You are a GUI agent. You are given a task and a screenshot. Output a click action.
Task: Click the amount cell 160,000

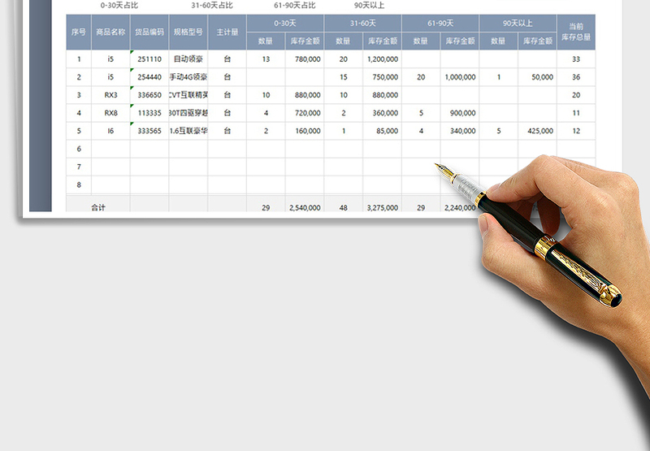pos(305,131)
